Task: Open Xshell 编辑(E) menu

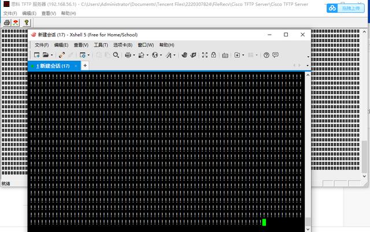Action: pyautogui.click(x=61, y=45)
